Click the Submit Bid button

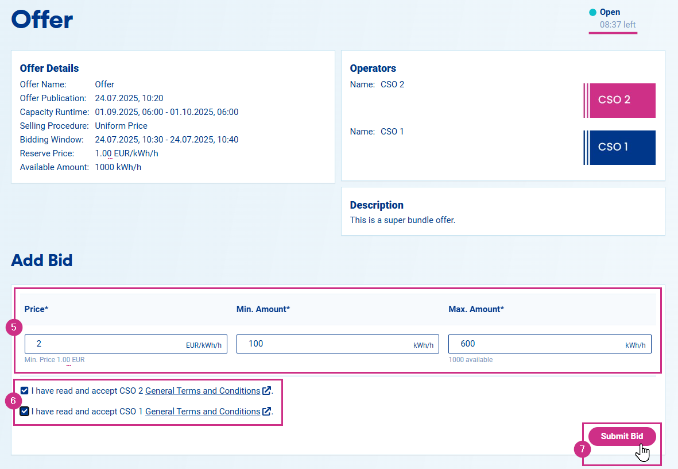[622, 436]
